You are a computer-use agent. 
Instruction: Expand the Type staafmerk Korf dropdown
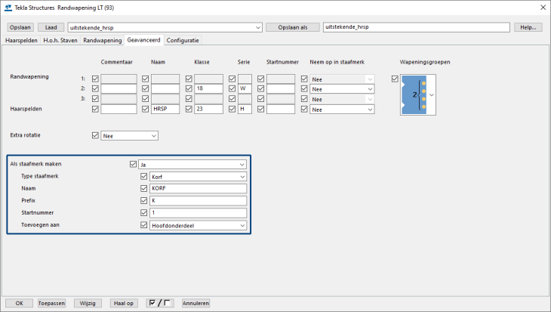198,176
